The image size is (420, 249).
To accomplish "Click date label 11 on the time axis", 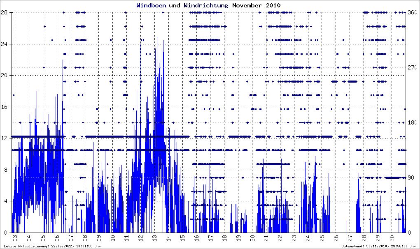I will tap(127, 238).
